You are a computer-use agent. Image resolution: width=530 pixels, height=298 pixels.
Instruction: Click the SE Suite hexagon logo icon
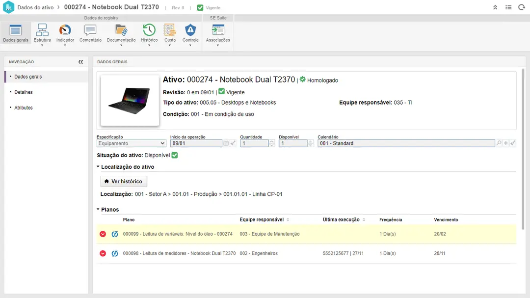[x=8, y=7]
